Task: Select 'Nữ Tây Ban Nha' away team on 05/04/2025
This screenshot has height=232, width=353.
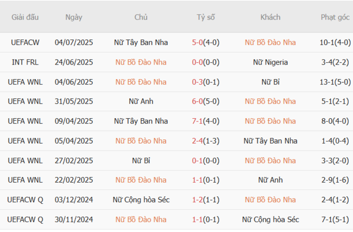Action: (x=270, y=141)
